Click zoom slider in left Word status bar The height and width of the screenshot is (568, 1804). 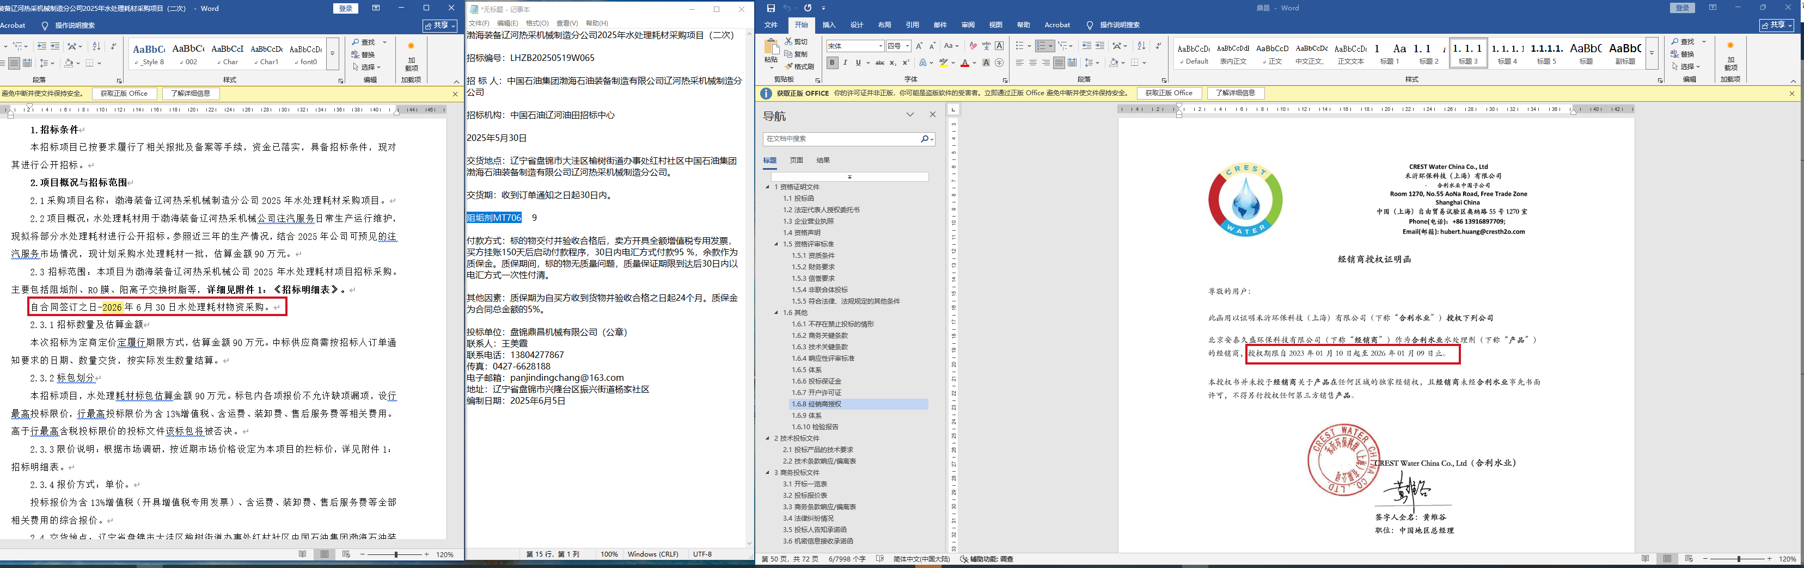pos(396,554)
